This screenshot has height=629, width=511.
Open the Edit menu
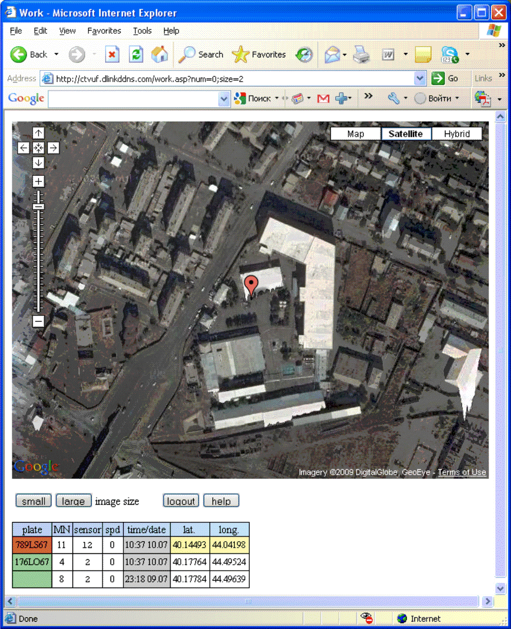click(x=40, y=31)
